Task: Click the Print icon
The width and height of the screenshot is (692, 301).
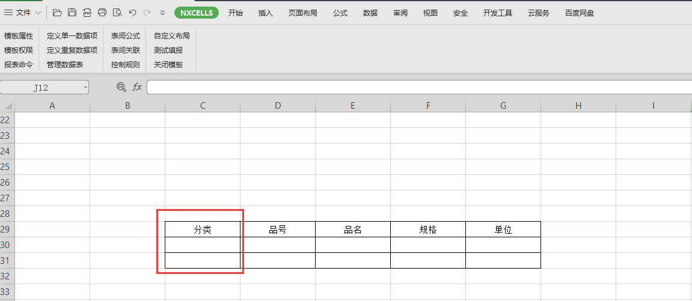Action: 102,13
